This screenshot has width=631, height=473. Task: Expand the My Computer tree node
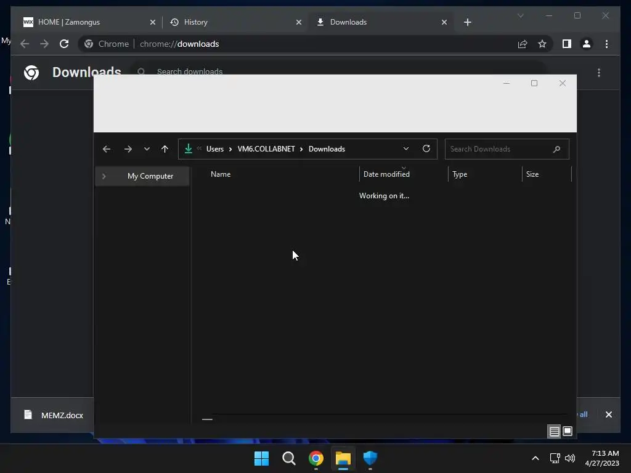(104, 176)
